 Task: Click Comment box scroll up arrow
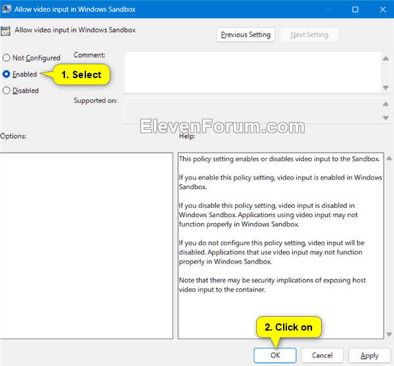(385, 58)
